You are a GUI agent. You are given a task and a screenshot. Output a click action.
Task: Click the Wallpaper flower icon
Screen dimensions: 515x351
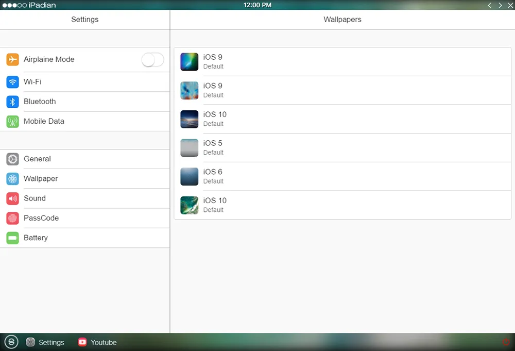(12, 179)
